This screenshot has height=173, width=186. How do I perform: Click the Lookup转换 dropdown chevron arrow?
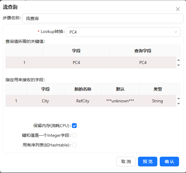176,32
